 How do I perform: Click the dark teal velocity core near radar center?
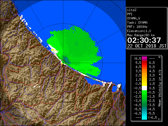click(66, 59)
